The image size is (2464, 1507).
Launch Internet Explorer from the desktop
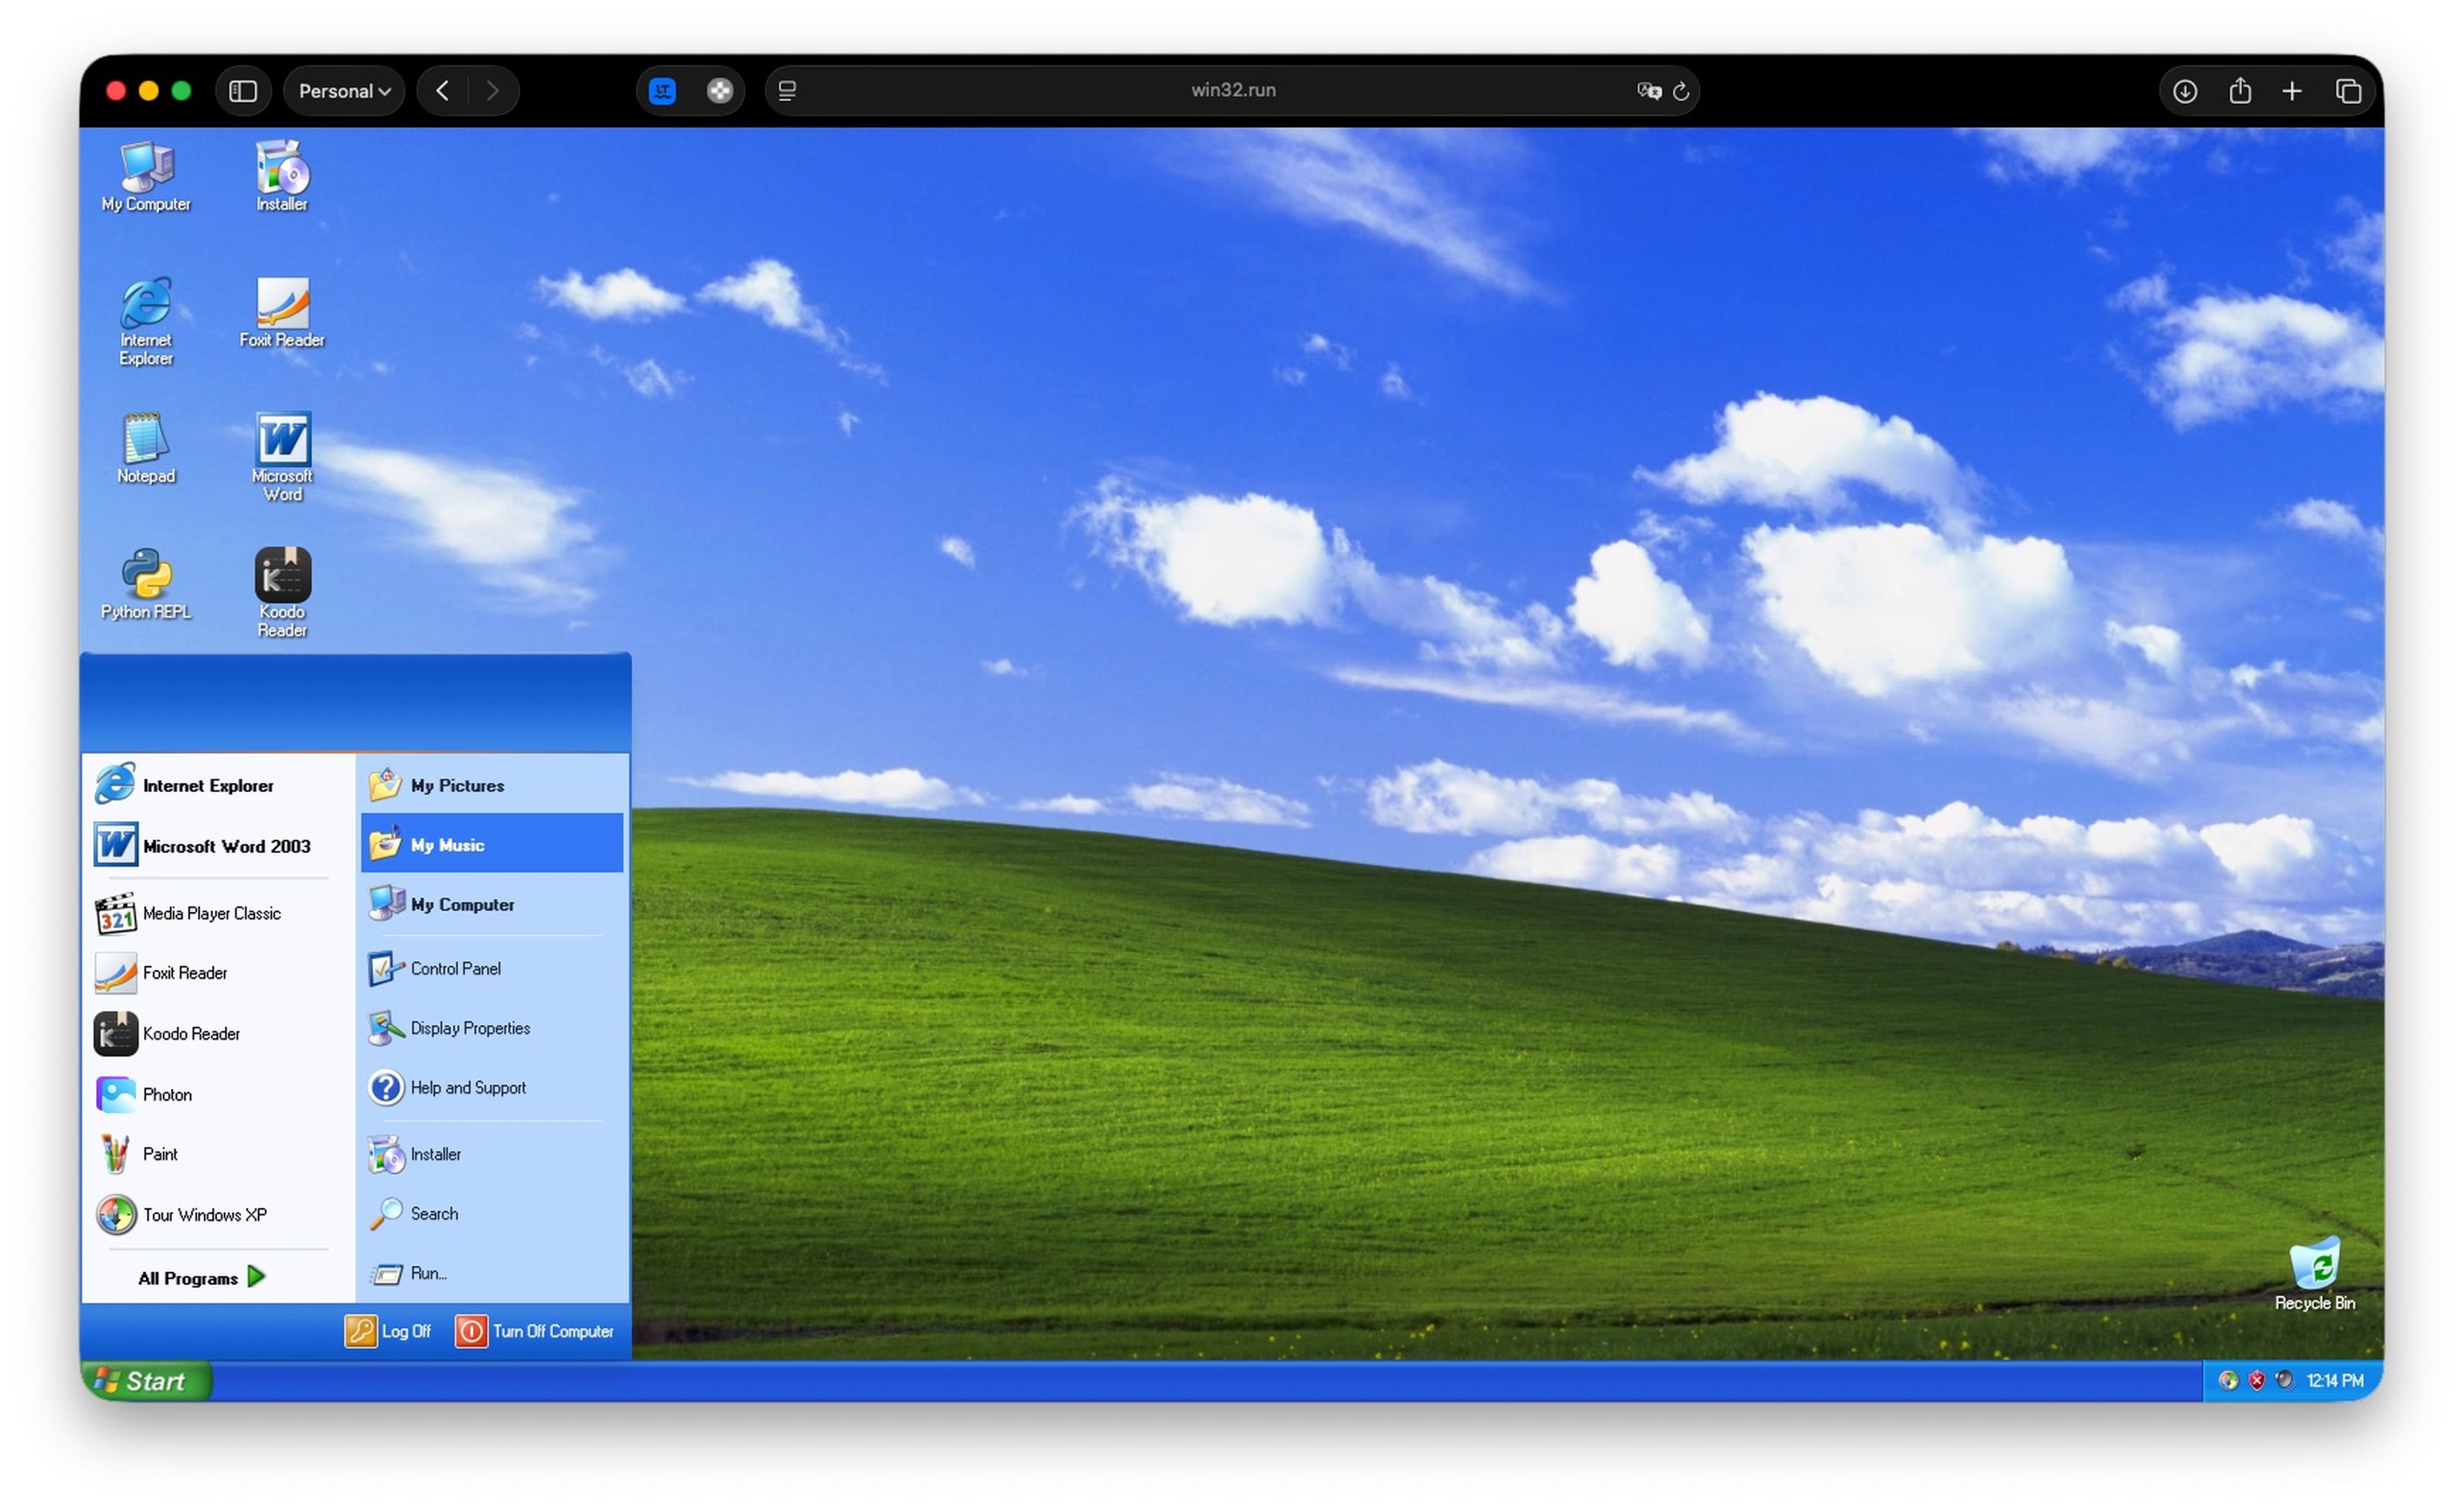point(146,322)
